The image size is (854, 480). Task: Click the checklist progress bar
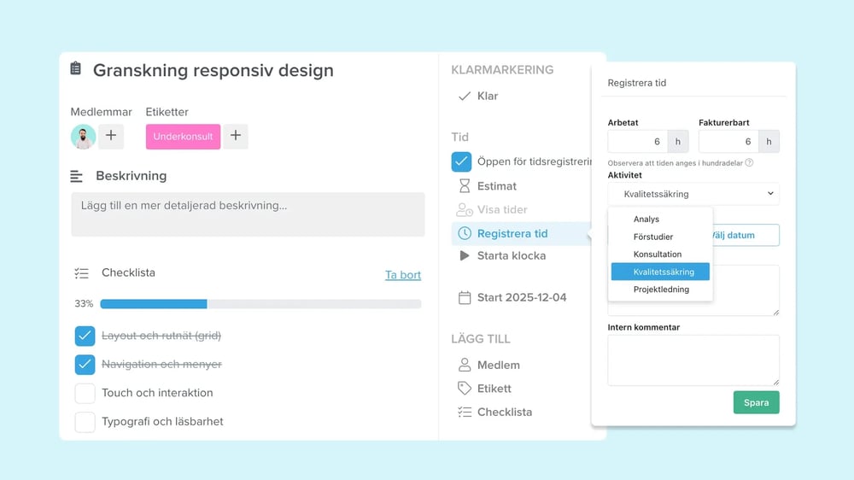[260, 304]
